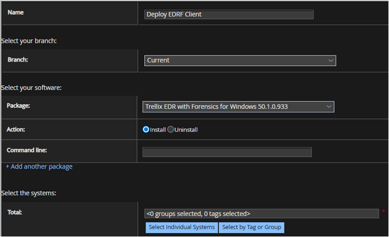Click the Select by Tag or Group button
This screenshot has height=237, width=389.
252,228
